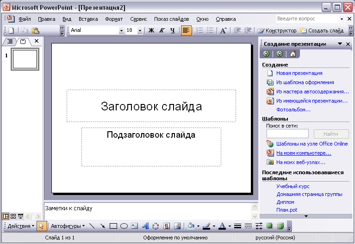
Task: Expand formatting toolbar options chevron
Action: click(x=351, y=30)
